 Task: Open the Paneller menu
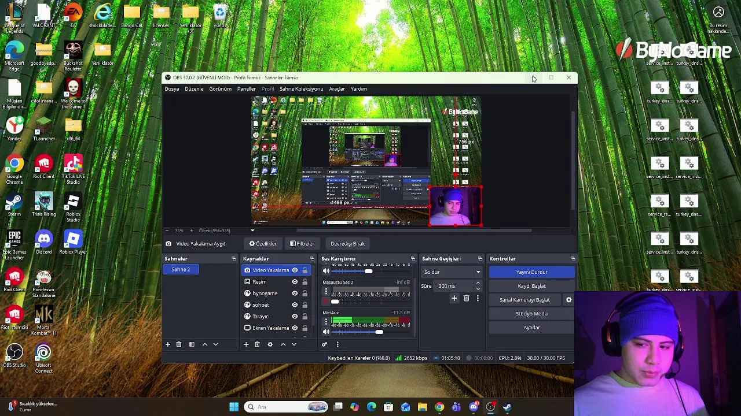246,89
